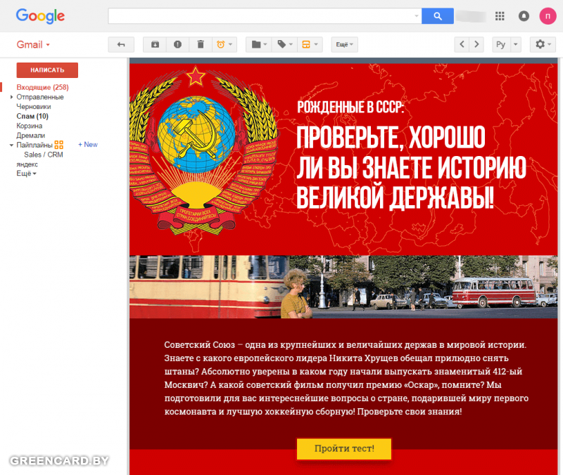Image resolution: width=563 pixels, height=475 pixels.
Task: Click the blue search magnifier button
Action: (437, 16)
